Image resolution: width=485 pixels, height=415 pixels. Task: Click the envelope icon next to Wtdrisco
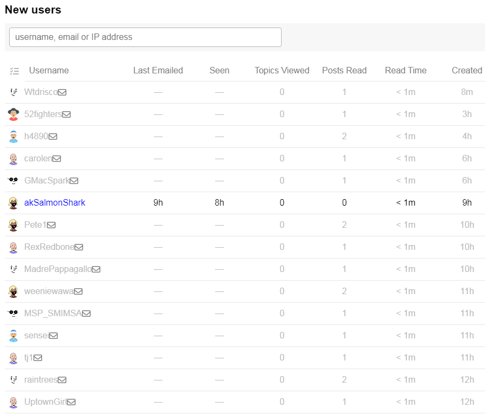coord(62,92)
